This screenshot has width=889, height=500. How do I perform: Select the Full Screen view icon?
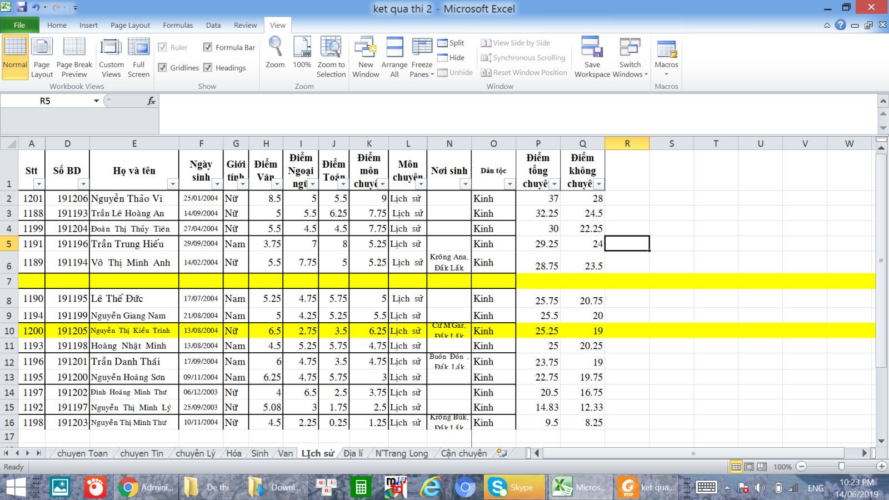coord(138,48)
